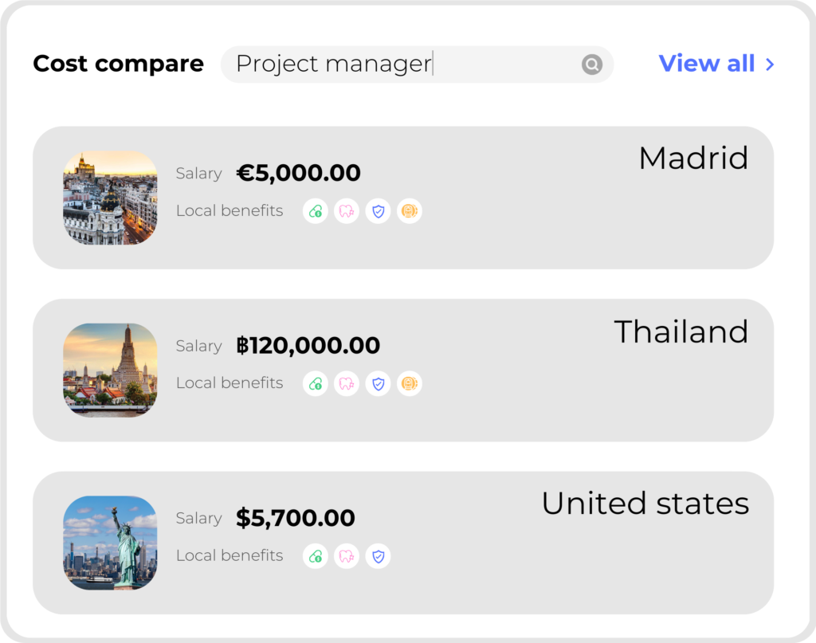The image size is (816, 643).
Task: Click Madrid's orange train transport icon
Action: tap(410, 211)
